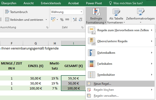Click the percent style icon
The height and width of the screenshot is (100, 156).
click(62, 19)
